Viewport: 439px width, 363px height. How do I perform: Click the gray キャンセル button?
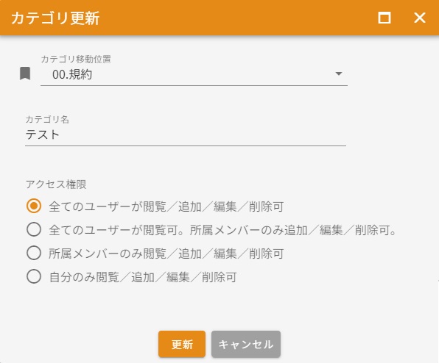point(246,344)
